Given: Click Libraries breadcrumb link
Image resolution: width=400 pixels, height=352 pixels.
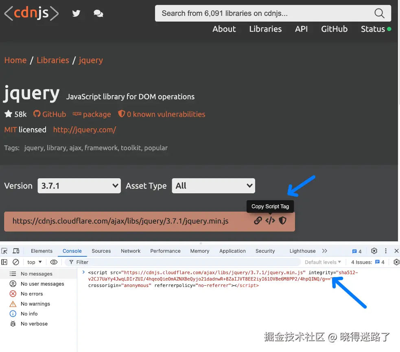Looking at the screenshot, I should coord(53,60).
